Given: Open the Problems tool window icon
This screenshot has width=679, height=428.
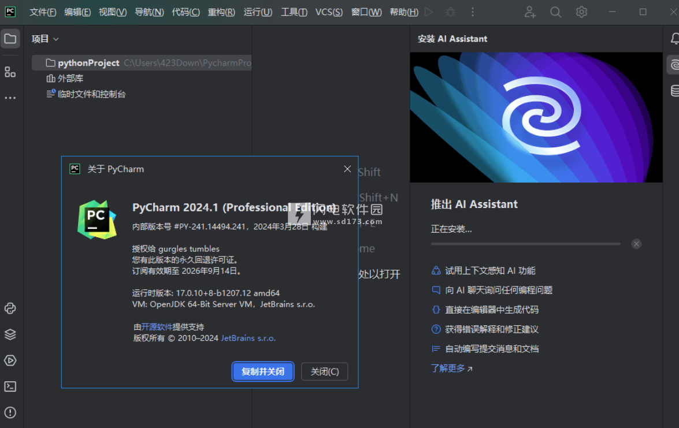Looking at the screenshot, I should [10, 412].
